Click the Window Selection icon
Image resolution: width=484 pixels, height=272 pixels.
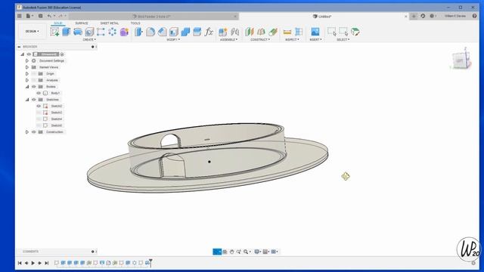click(x=343, y=32)
